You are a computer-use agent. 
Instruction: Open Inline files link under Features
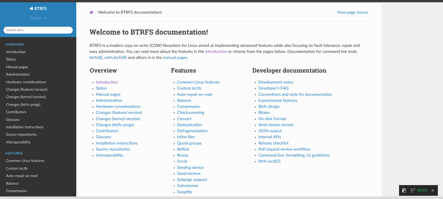coord(186,137)
